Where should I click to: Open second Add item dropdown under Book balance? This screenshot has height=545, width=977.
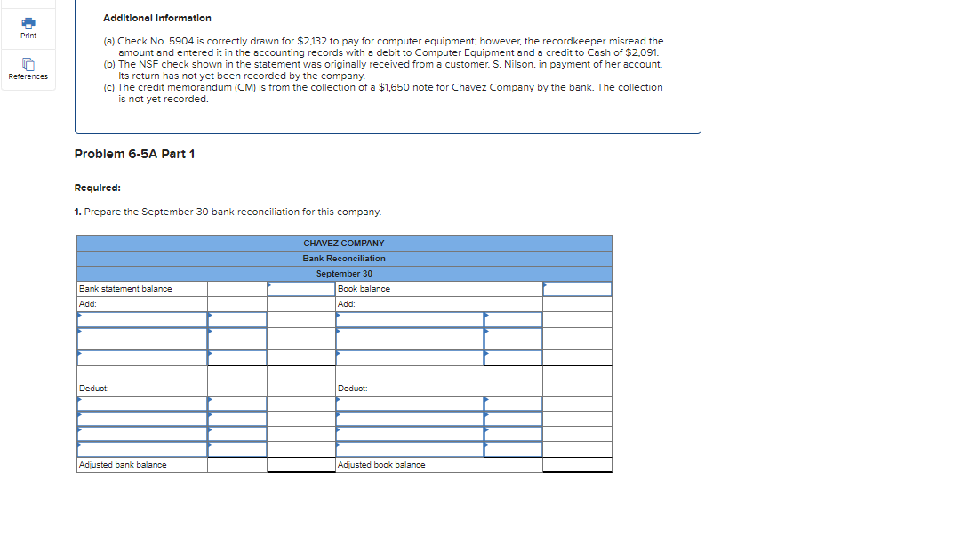(x=410, y=338)
